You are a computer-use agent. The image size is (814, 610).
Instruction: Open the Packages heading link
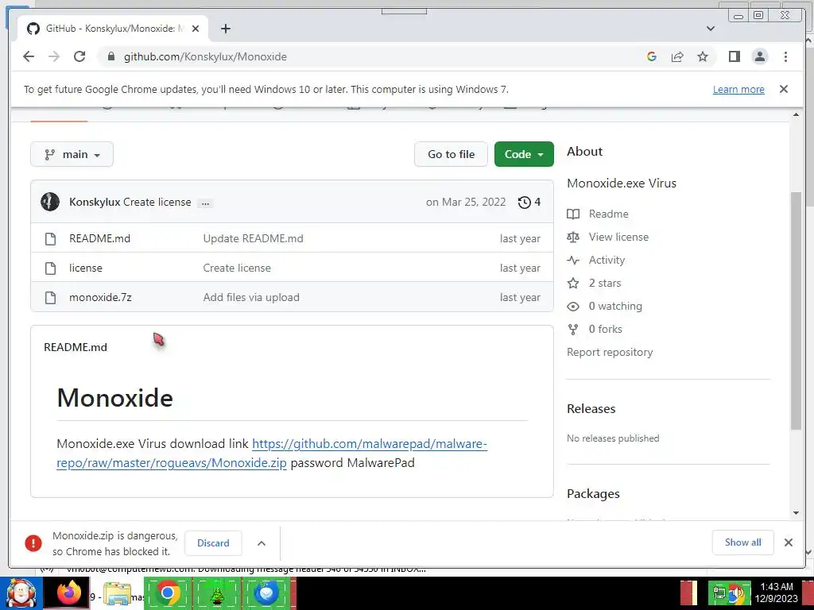593,494
